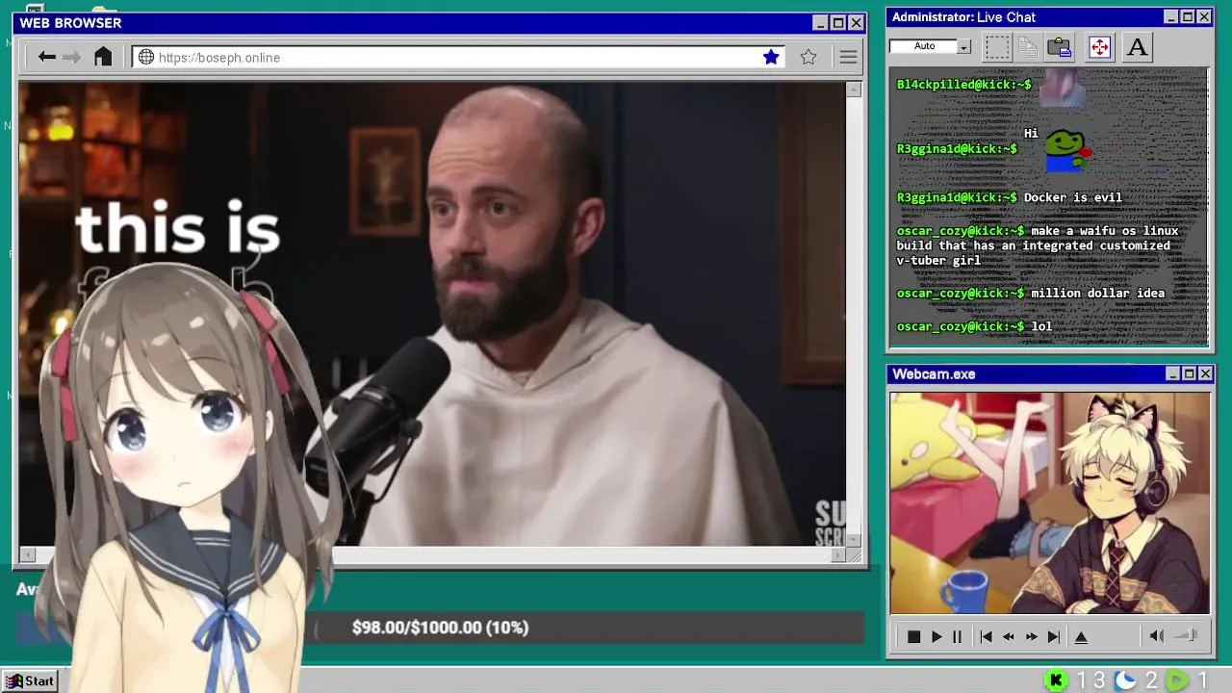1232x693 pixels.
Task: Click the Copy icon in Live Chat toolbar
Action: (1028, 47)
